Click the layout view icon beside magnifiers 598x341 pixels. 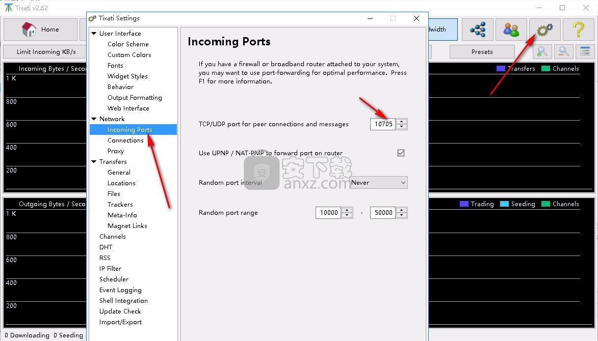point(585,51)
